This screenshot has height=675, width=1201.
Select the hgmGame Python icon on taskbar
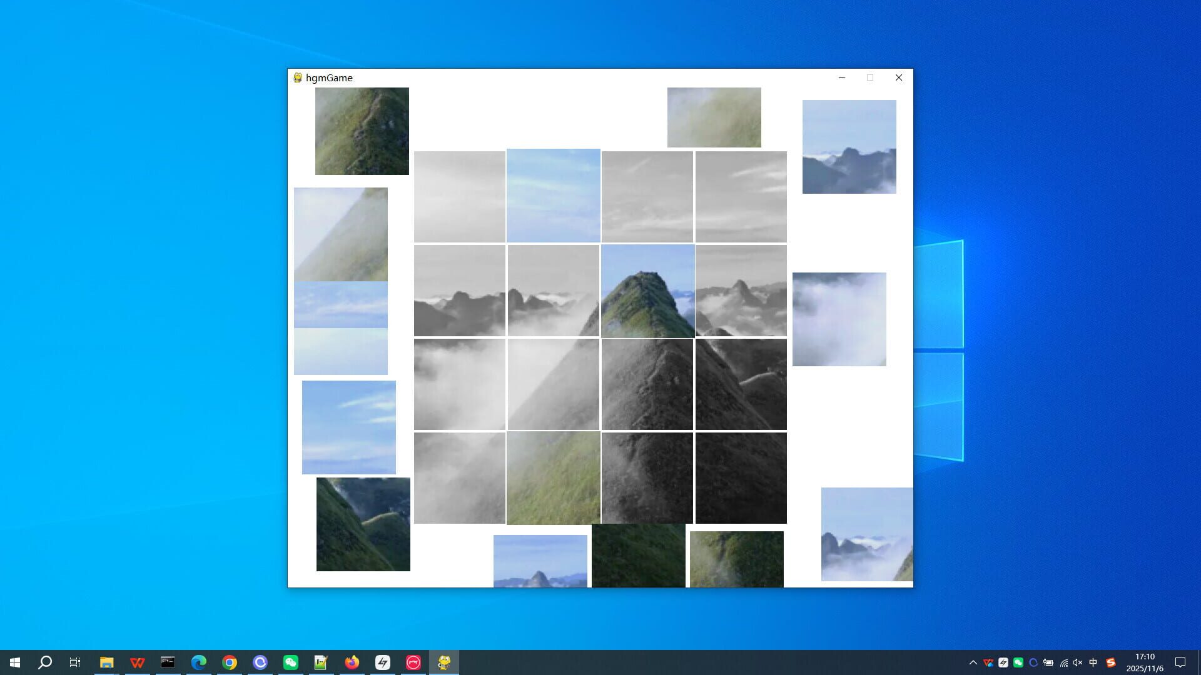pos(444,662)
